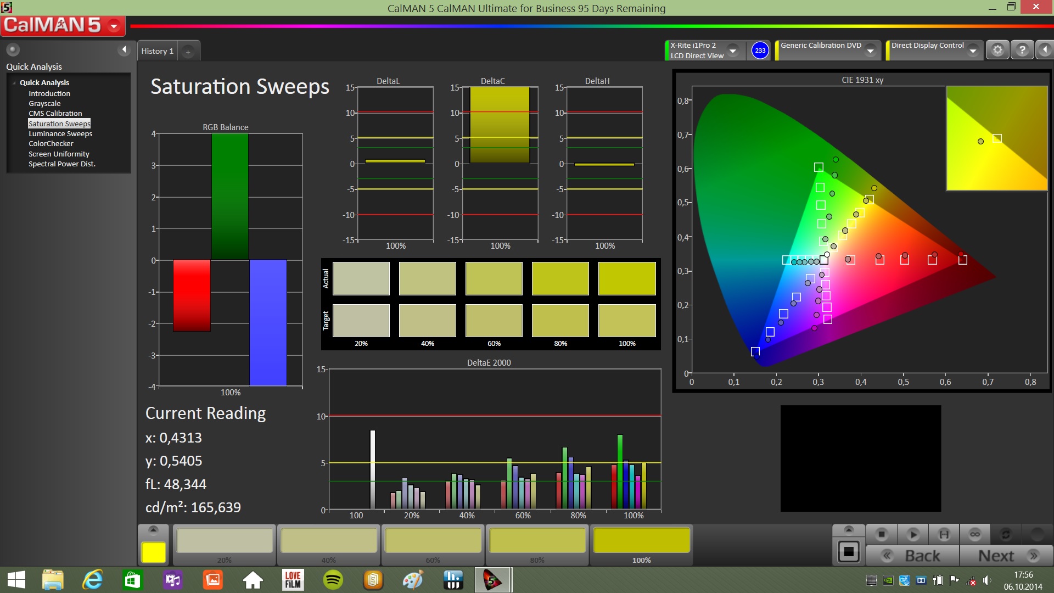The width and height of the screenshot is (1054, 593).
Task: Click the continuous read infinity icon
Action: (975, 534)
